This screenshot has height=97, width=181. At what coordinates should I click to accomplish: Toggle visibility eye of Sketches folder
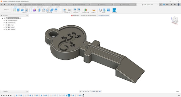coord(6,30)
